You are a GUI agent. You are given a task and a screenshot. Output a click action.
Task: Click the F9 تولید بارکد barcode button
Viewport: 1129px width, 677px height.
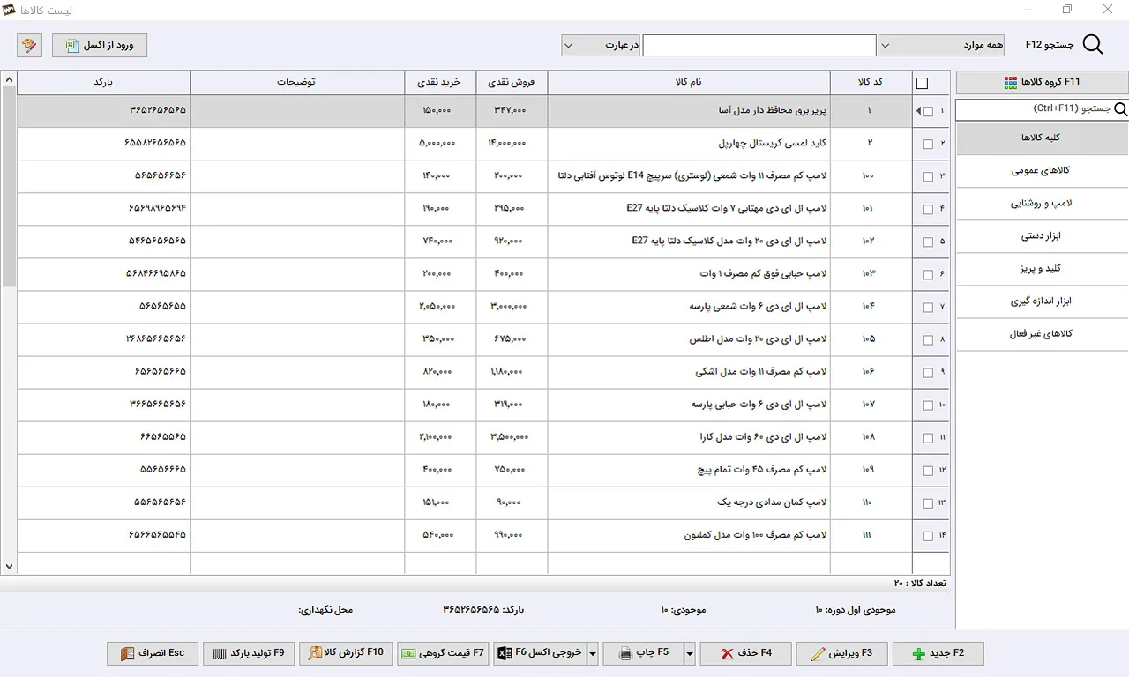250,653
